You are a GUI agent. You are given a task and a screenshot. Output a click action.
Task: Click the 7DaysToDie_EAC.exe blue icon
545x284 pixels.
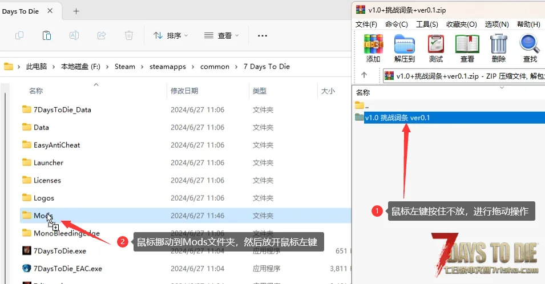point(26,268)
